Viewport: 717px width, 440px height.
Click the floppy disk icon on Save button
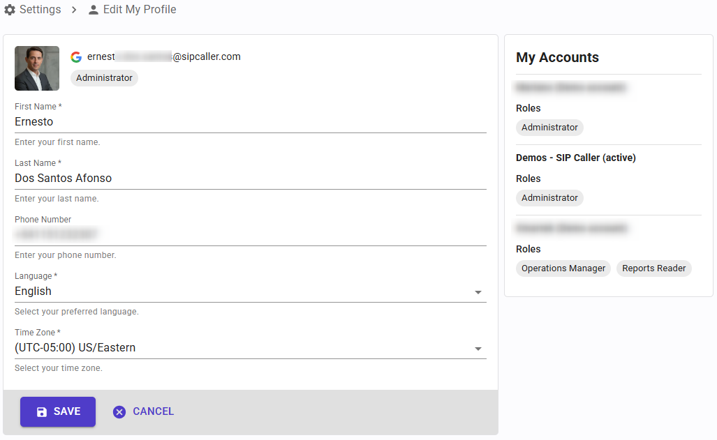tap(42, 412)
